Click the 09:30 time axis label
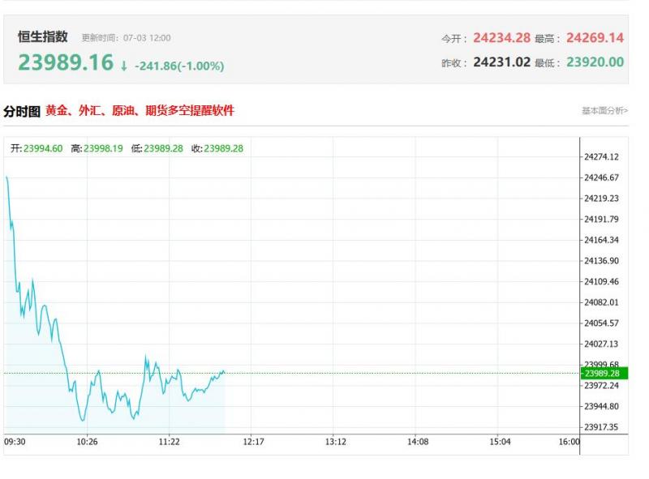The width and height of the screenshot is (649, 479). pyautogui.click(x=15, y=442)
